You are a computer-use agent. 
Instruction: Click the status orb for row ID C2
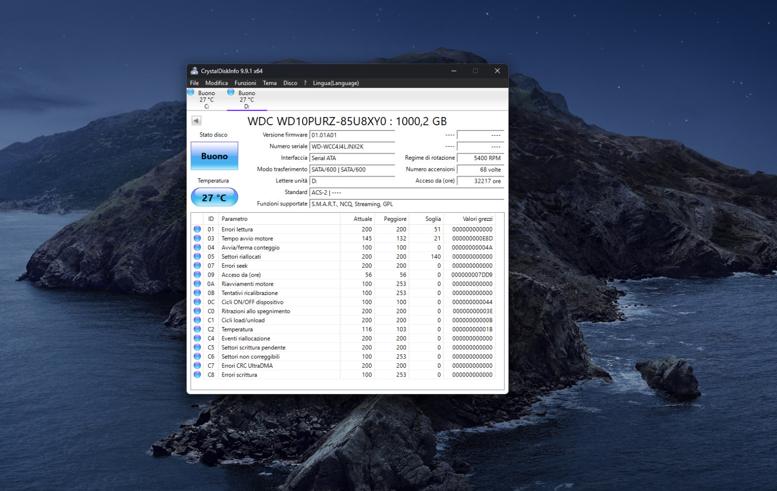[197, 329]
